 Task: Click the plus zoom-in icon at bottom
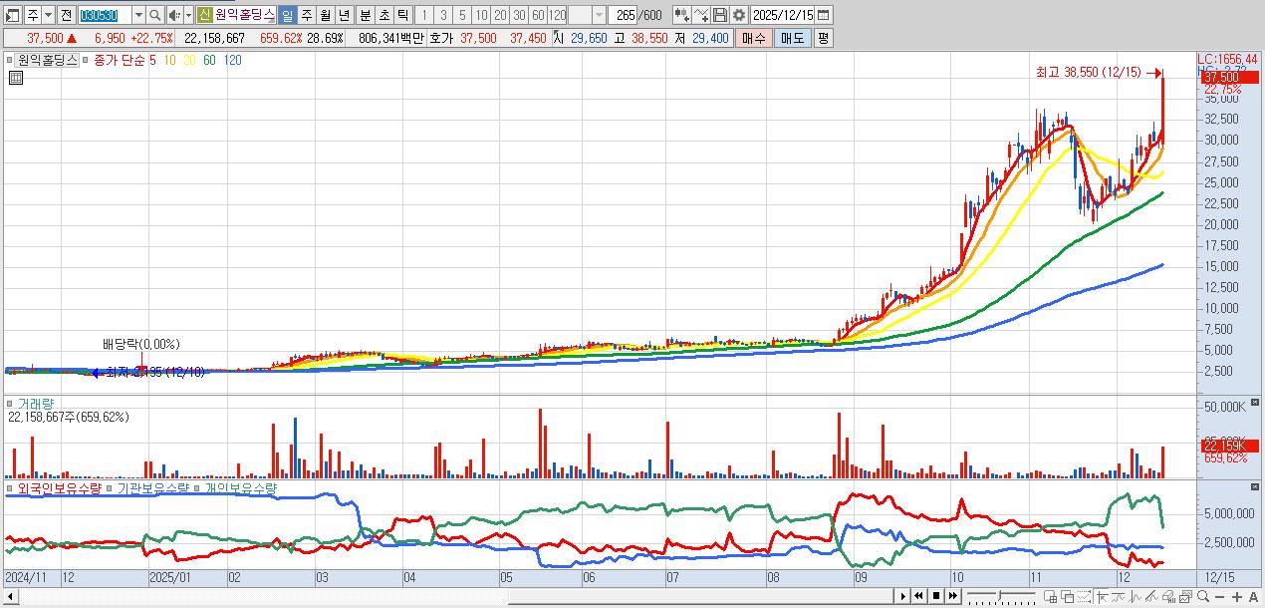pyautogui.click(x=1236, y=596)
